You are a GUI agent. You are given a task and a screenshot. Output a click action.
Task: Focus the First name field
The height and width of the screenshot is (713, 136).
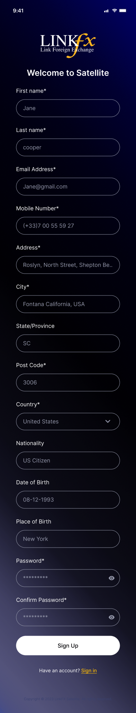click(68, 108)
